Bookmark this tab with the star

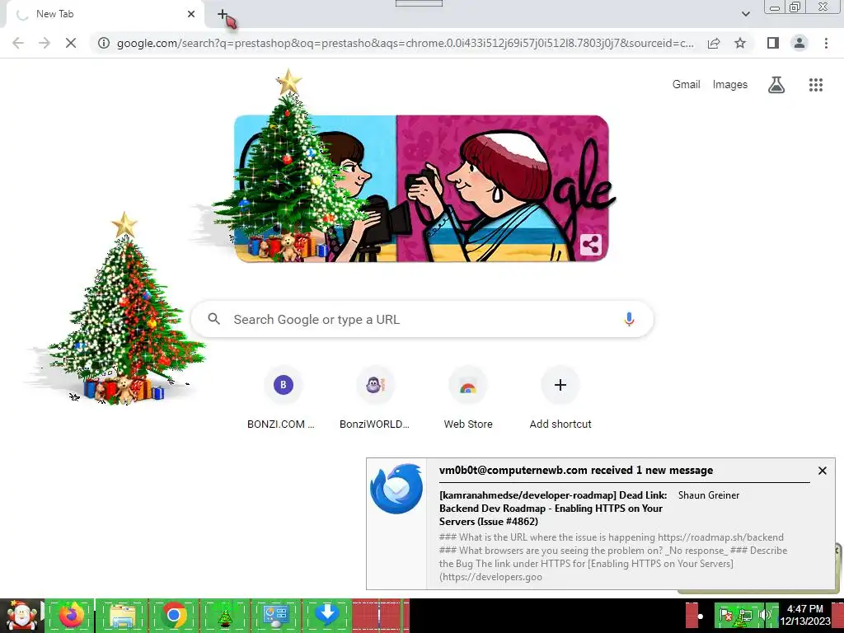(x=740, y=43)
